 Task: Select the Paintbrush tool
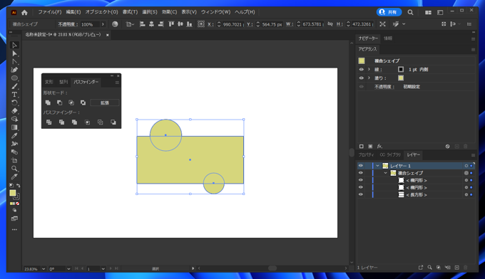(14, 86)
